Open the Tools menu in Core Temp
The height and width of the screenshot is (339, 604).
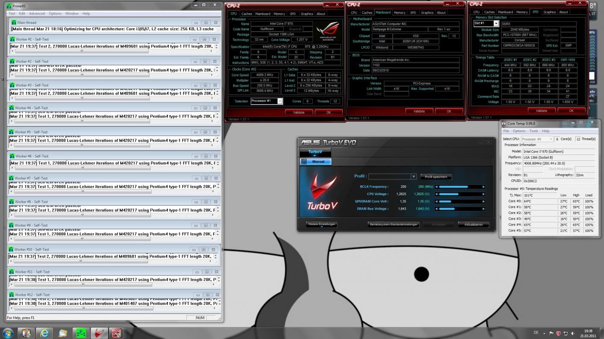533,131
